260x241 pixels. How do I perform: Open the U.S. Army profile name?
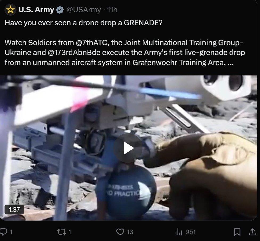pyautogui.click(x=36, y=10)
